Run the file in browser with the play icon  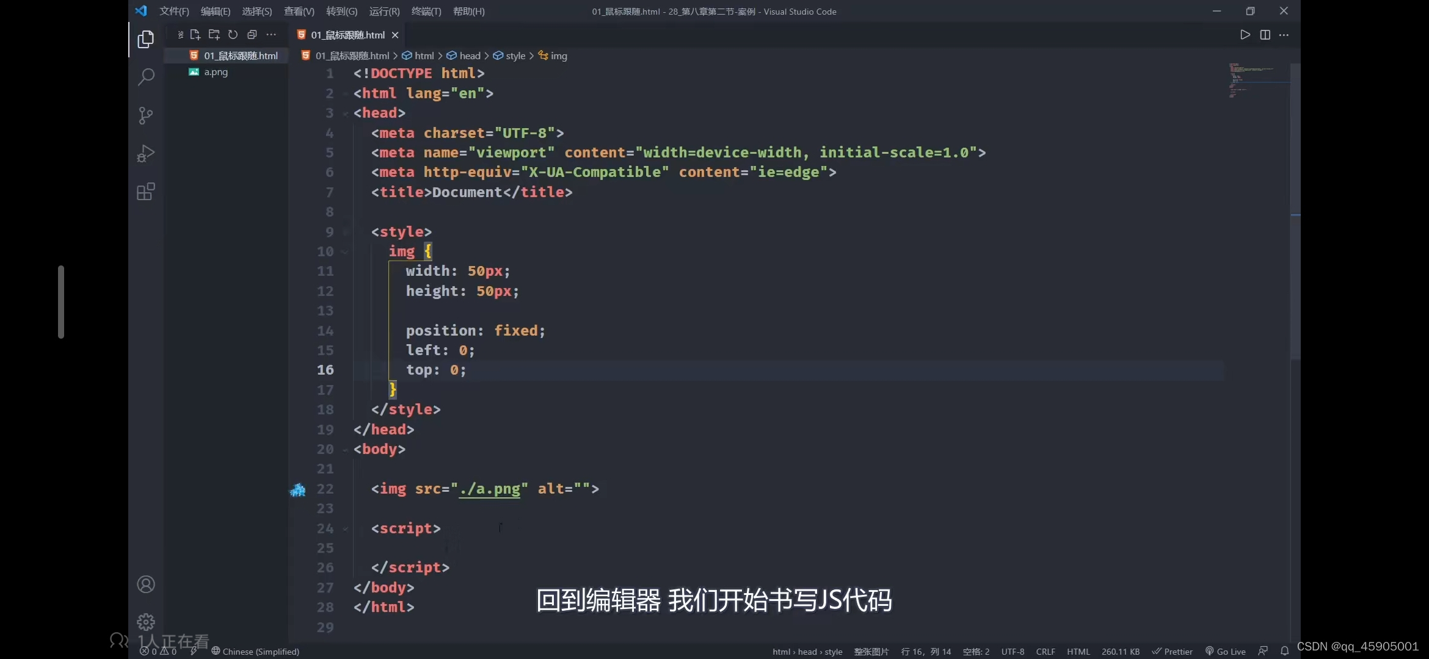pos(1245,35)
